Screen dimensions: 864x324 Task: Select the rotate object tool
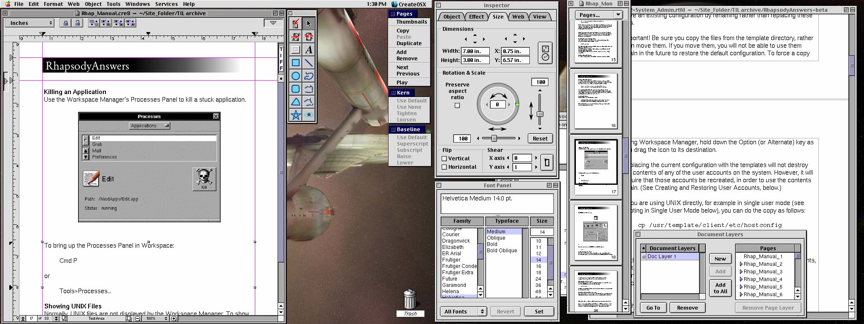[309, 37]
